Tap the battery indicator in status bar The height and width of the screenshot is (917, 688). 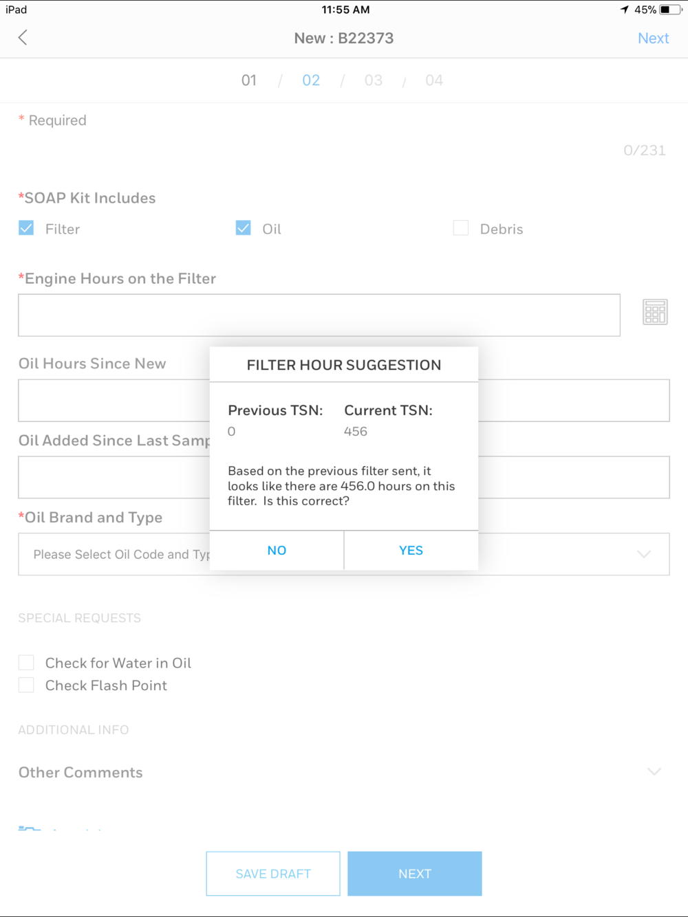pos(671,10)
